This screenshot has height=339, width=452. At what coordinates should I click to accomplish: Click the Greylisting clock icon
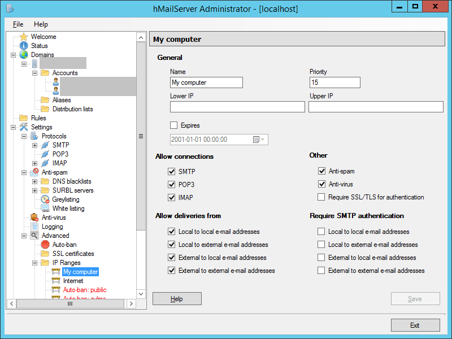point(45,199)
